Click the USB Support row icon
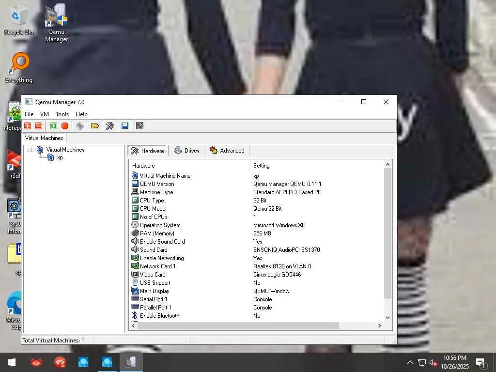This screenshot has width=496, height=372. click(x=135, y=282)
